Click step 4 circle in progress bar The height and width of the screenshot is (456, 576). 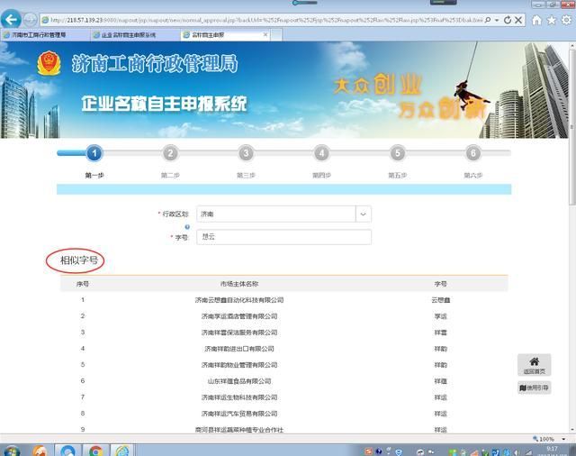click(321, 153)
